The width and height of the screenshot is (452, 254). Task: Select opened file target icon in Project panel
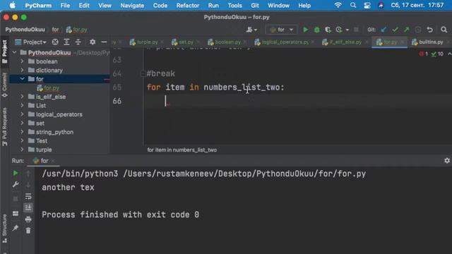click(55, 42)
